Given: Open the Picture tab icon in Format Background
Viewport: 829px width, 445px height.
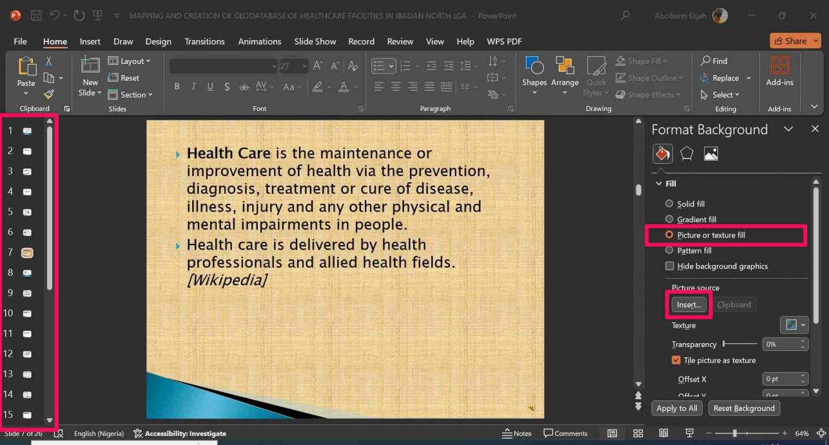Looking at the screenshot, I should tap(710, 153).
